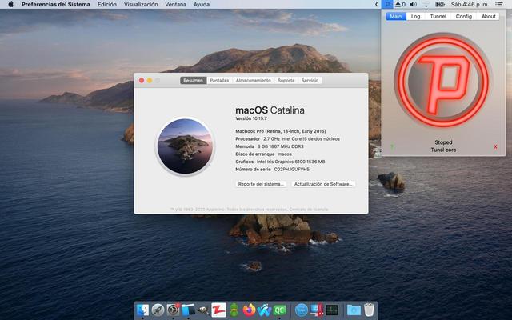This screenshot has width=512, height=320.
Task: Click the 8 GB 1867 MHz DDR3 value
Action: pos(281,146)
